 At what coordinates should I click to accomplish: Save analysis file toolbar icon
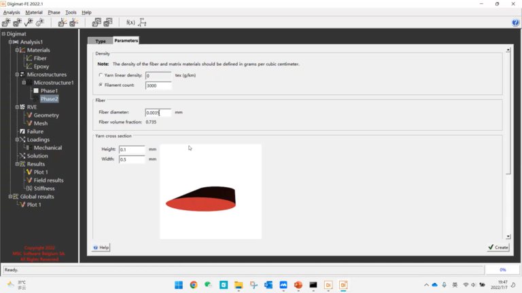[x=17, y=22]
